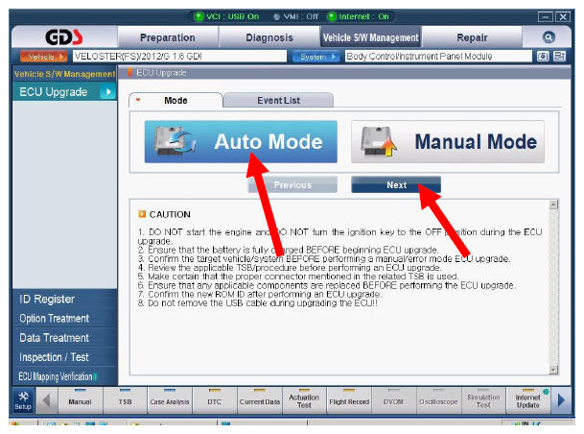Click the GDS logo
The width and height of the screenshot is (584, 434).
pos(64,36)
